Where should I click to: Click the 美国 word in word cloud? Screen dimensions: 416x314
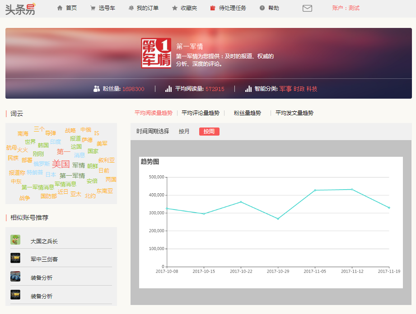(61, 164)
